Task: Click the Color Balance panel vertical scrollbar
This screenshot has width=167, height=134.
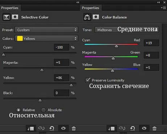Action: (164, 74)
